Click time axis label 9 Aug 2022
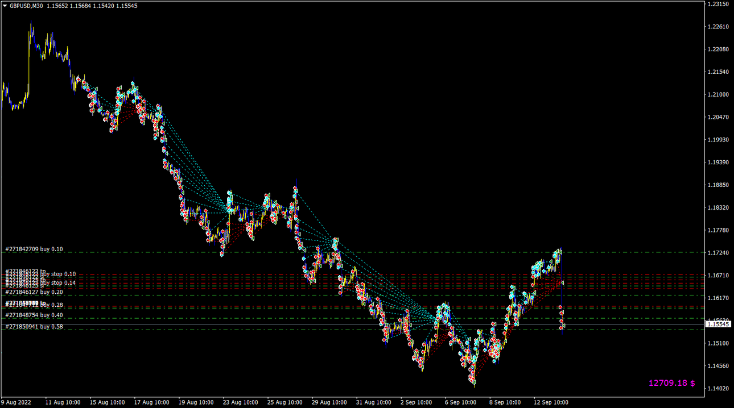The width and height of the screenshot is (734, 408). [x=17, y=402]
